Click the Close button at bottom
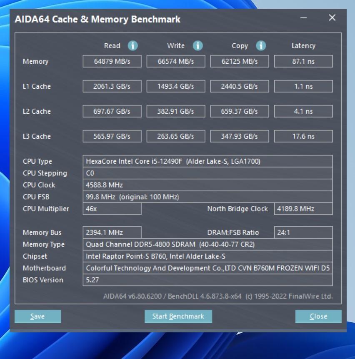The width and height of the screenshot is (355, 359). pyautogui.click(x=318, y=317)
